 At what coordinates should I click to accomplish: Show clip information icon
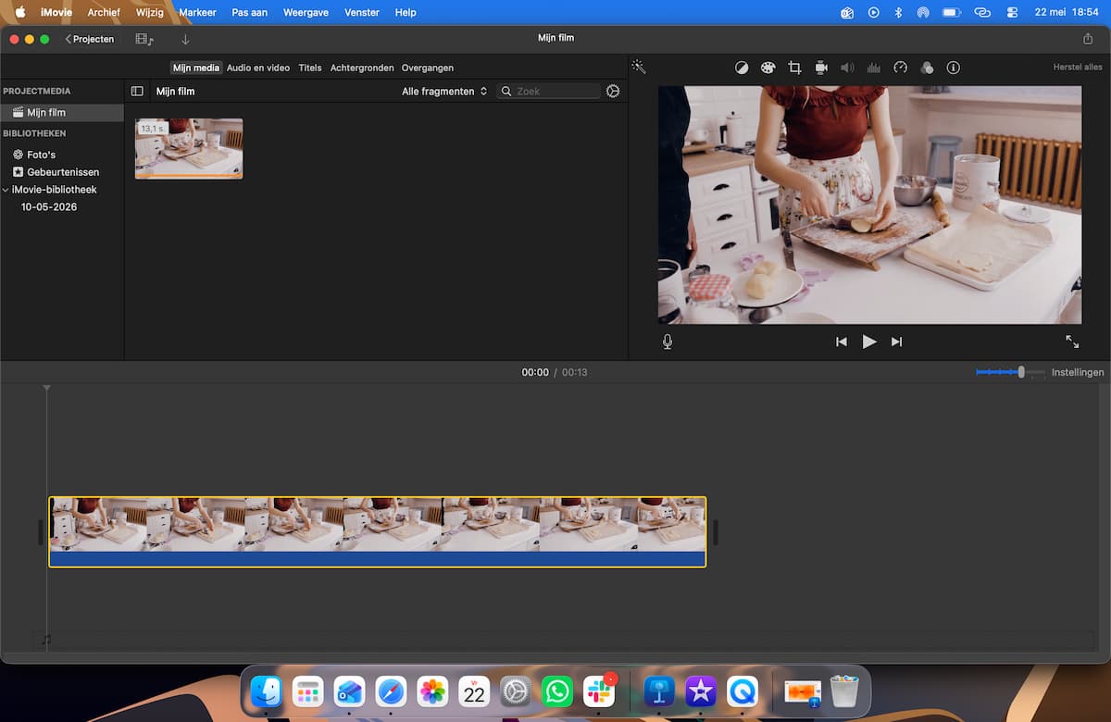pos(954,68)
